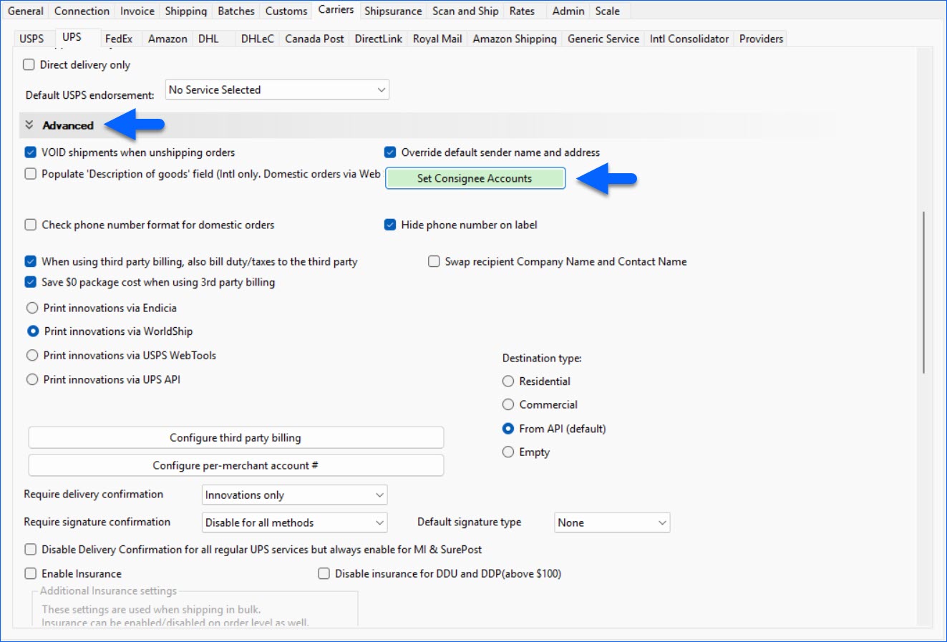Screen dimensions: 947x642
Task: Uncheck VOID shipments when unshipping orders
Action: 31,152
